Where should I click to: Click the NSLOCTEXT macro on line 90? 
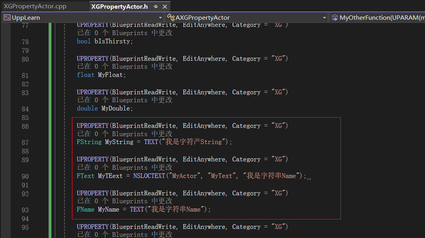pos(149,176)
